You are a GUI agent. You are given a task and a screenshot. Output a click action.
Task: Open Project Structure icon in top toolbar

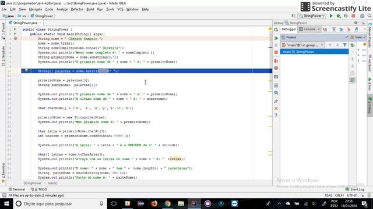coord(362,16)
